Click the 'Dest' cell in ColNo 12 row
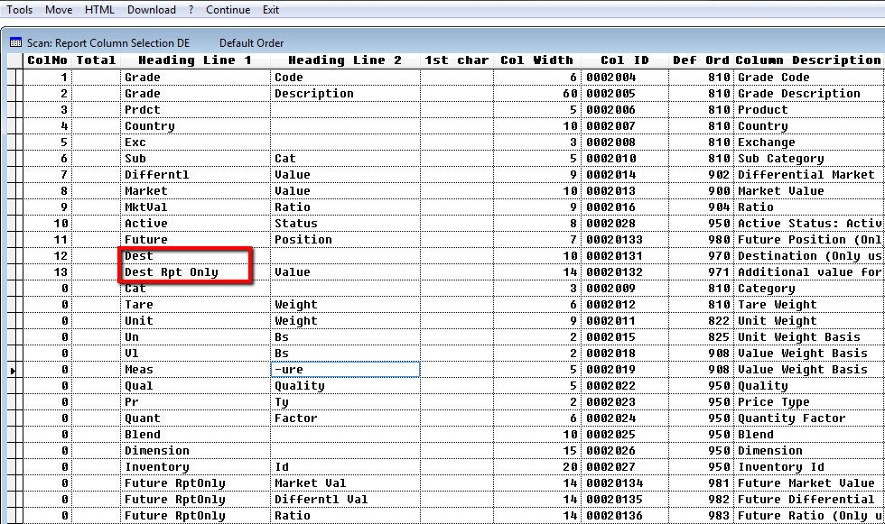The height and width of the screenshot is (524, 885). click(x=195, y=256)
